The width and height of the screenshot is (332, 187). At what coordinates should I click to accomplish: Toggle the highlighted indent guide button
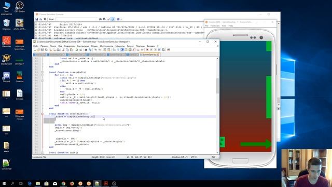pos(122,50)
